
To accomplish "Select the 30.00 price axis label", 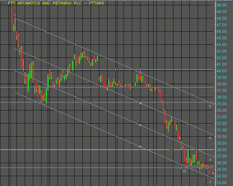I will (222, 137).
